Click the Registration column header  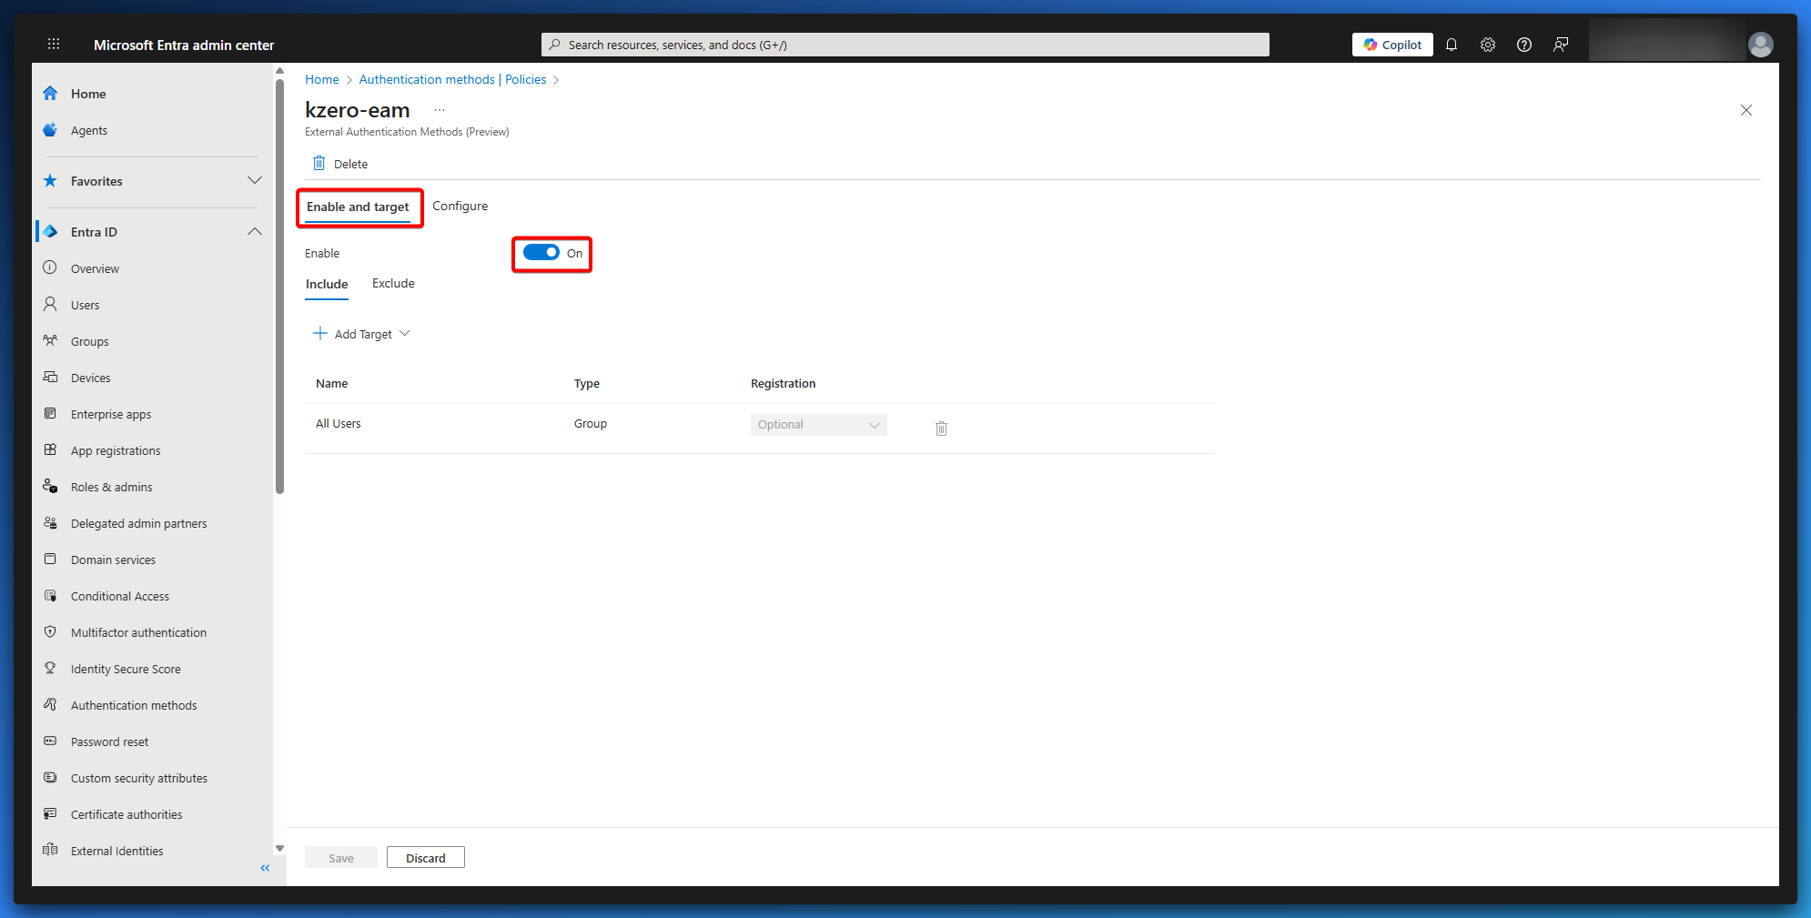(x=783, y=384)
